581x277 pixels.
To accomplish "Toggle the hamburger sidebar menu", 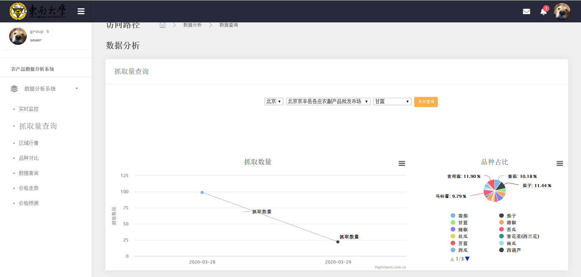I will (x=81, y=11).
